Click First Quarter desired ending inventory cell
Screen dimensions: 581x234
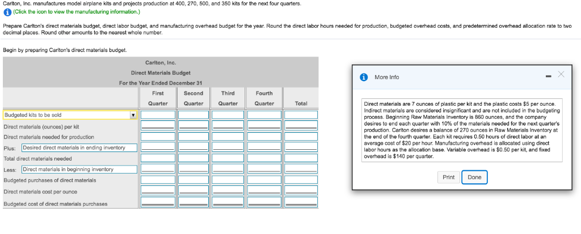tap(158, 147)
